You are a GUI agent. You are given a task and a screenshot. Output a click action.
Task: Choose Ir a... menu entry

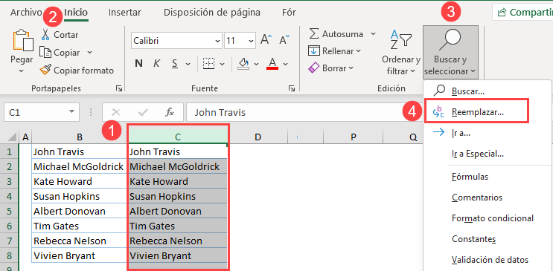(488, 133)
